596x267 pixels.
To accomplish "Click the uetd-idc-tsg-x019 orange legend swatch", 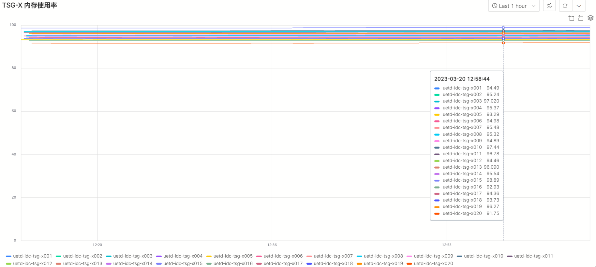I will [x=359, y=264].
